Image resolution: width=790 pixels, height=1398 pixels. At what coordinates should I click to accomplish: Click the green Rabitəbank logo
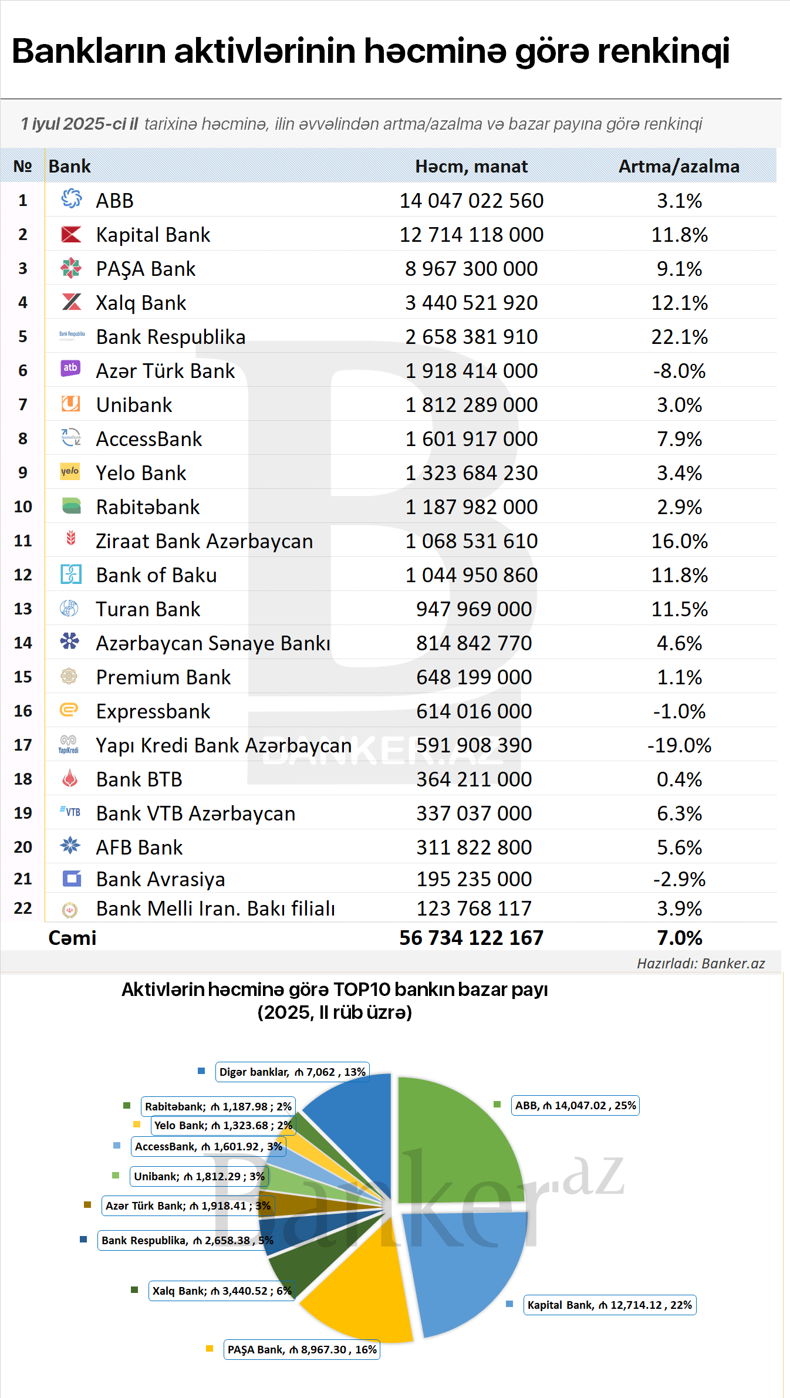tap(71, 505)
